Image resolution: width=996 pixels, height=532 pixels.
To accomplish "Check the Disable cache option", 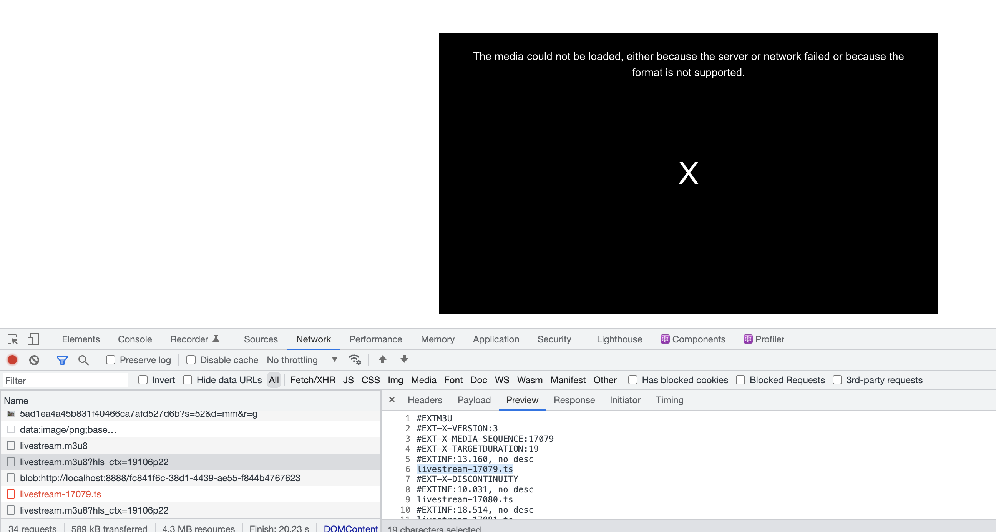I will click(191, 360).
